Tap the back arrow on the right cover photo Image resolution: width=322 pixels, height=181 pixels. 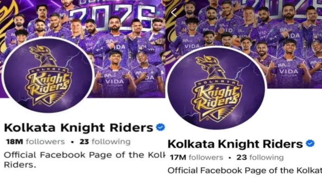click(x=174, y=13)
